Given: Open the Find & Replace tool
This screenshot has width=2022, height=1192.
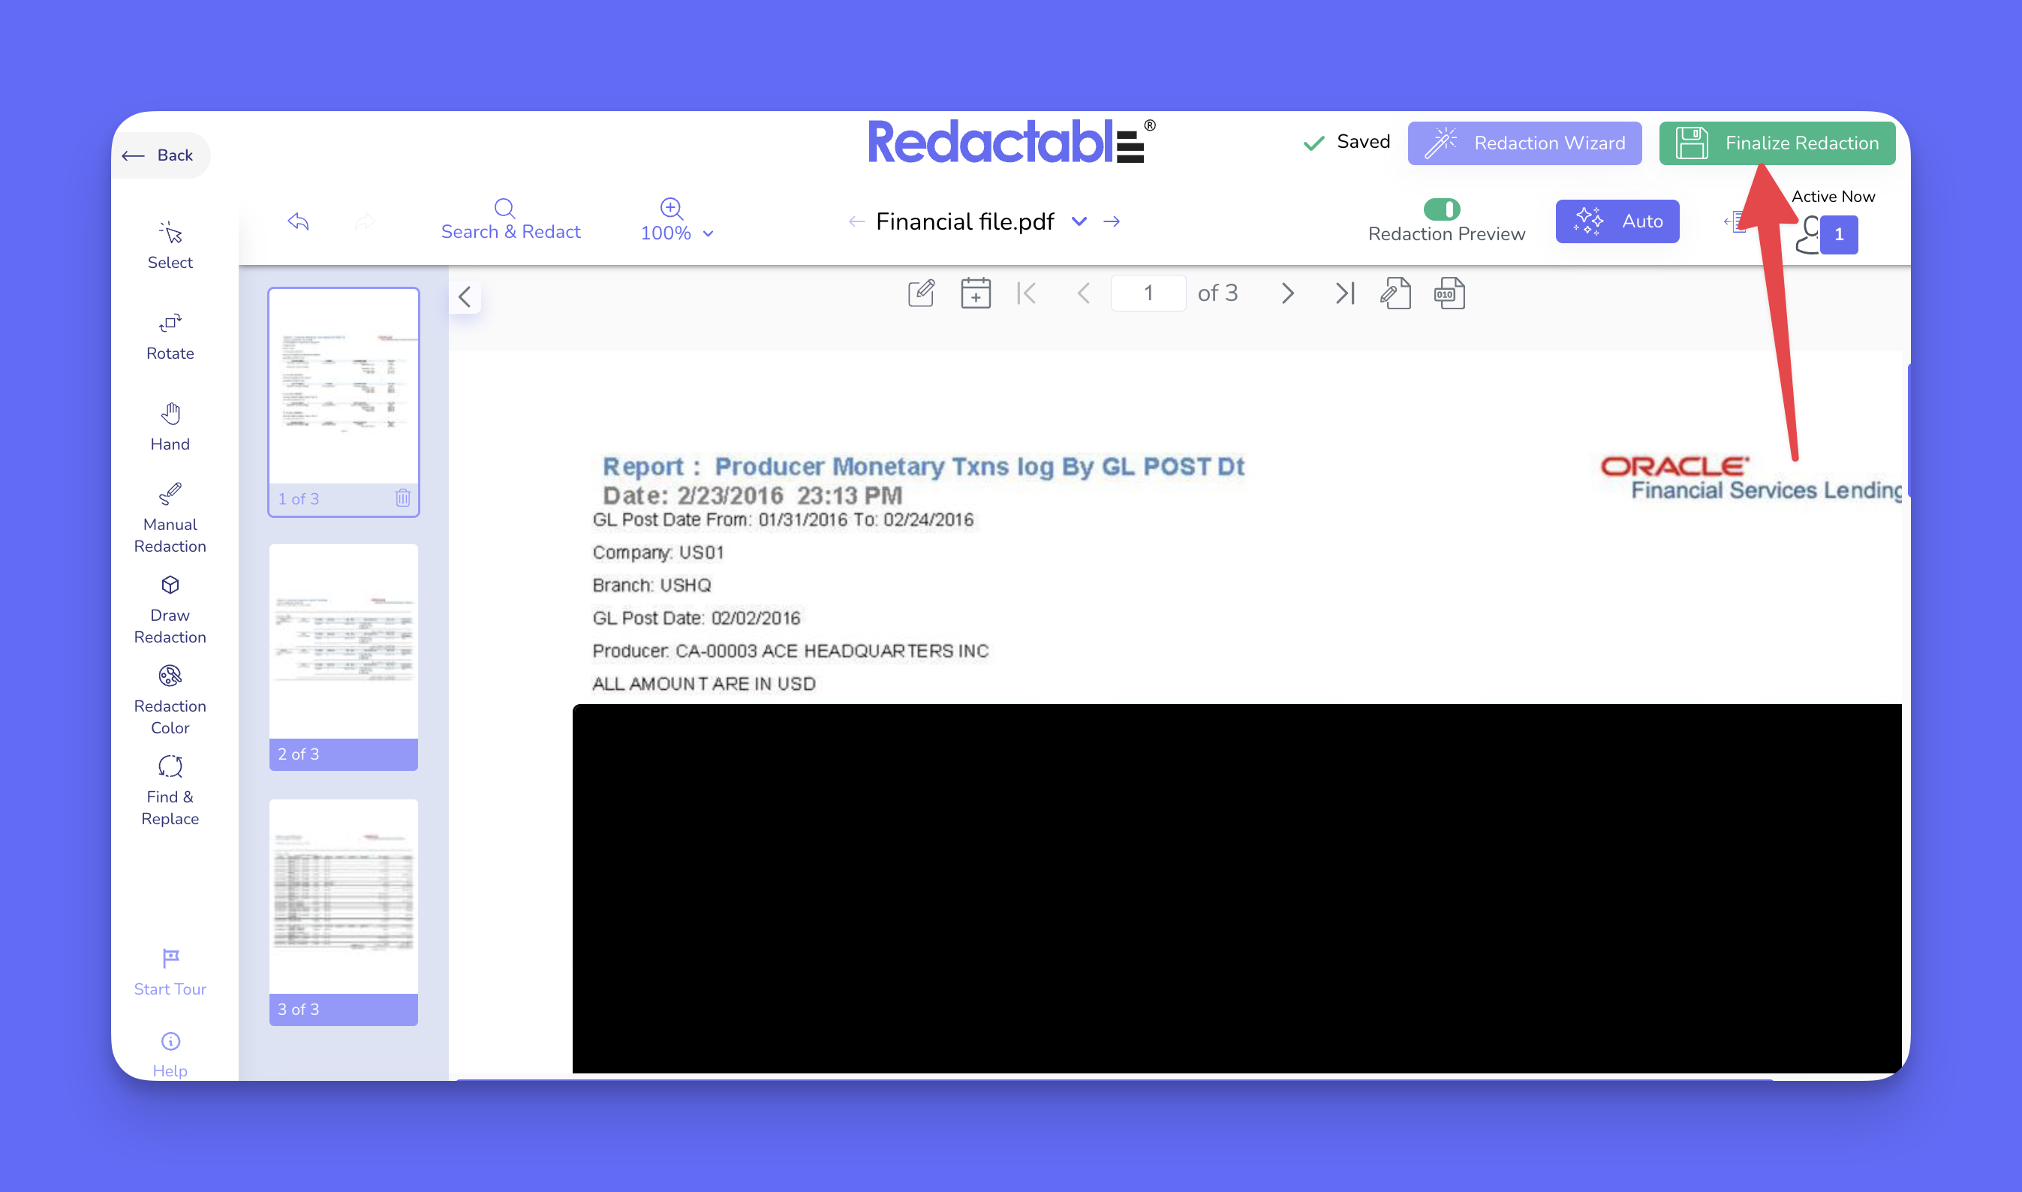Looking at the screenshot, I should (170, 790).
